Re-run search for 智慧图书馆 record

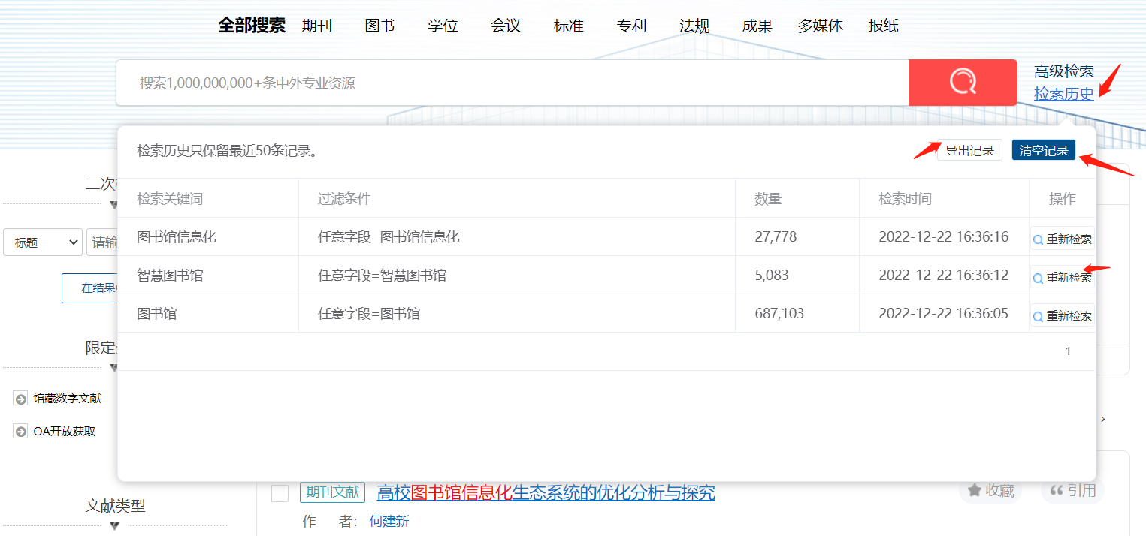pos(1062,278)
